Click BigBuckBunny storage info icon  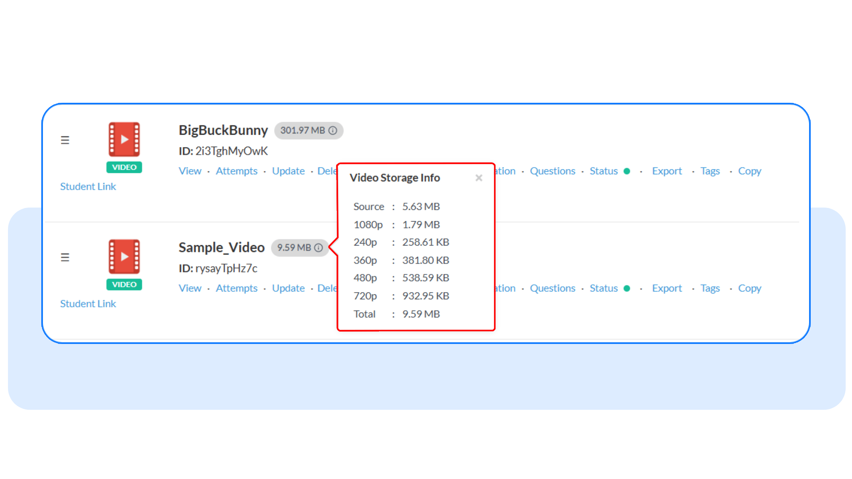[333, 130]
